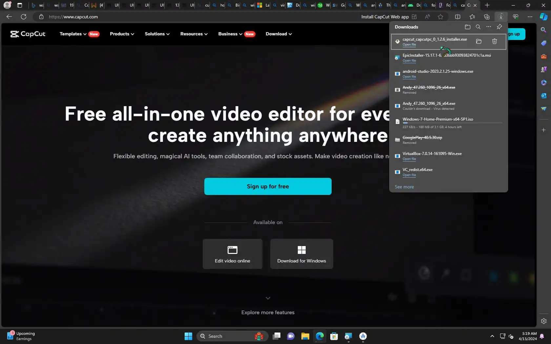This screenshot has height=344, width=551.
Task: Add this page to favorites with star
Action: [x=440, y=17]
